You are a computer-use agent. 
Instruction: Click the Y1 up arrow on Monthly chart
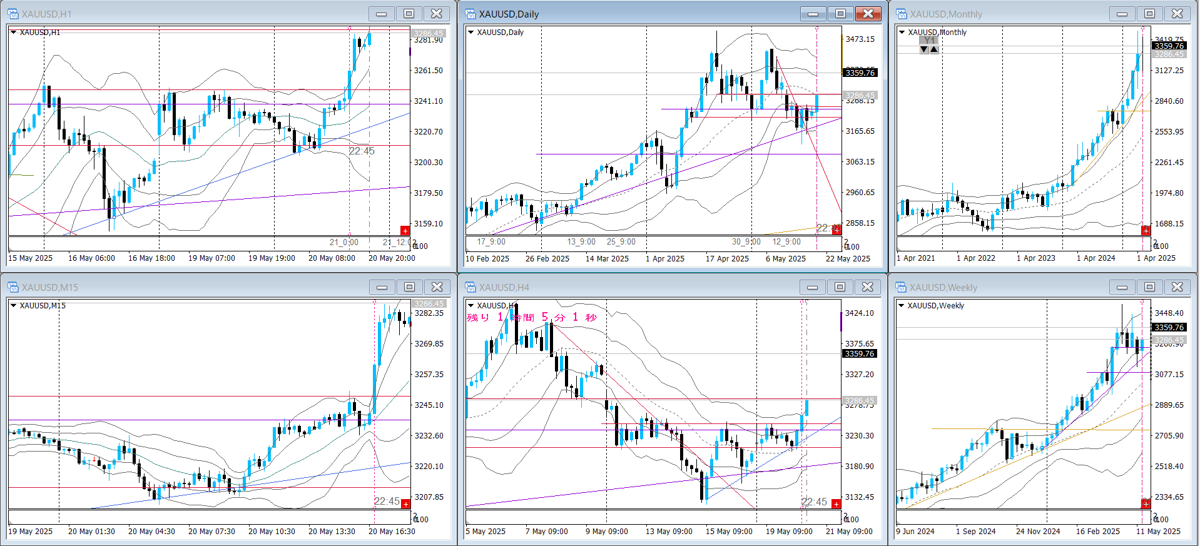(934, 49)
